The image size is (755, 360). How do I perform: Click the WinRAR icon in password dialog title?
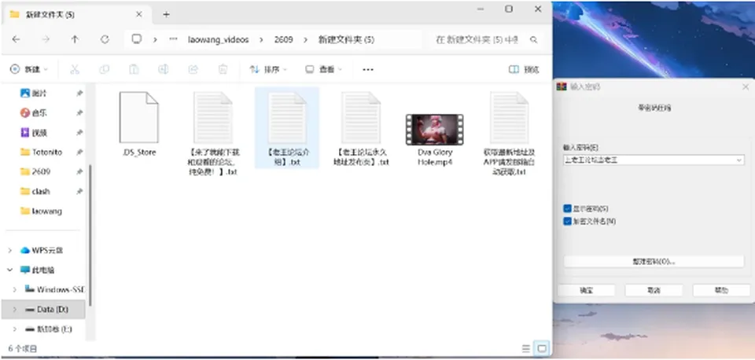[561, 86]
